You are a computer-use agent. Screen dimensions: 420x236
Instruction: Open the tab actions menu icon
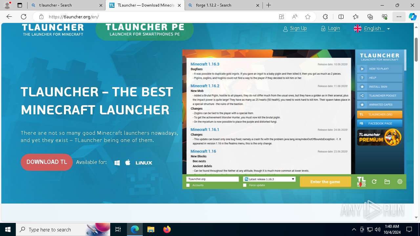click(20, 5)
